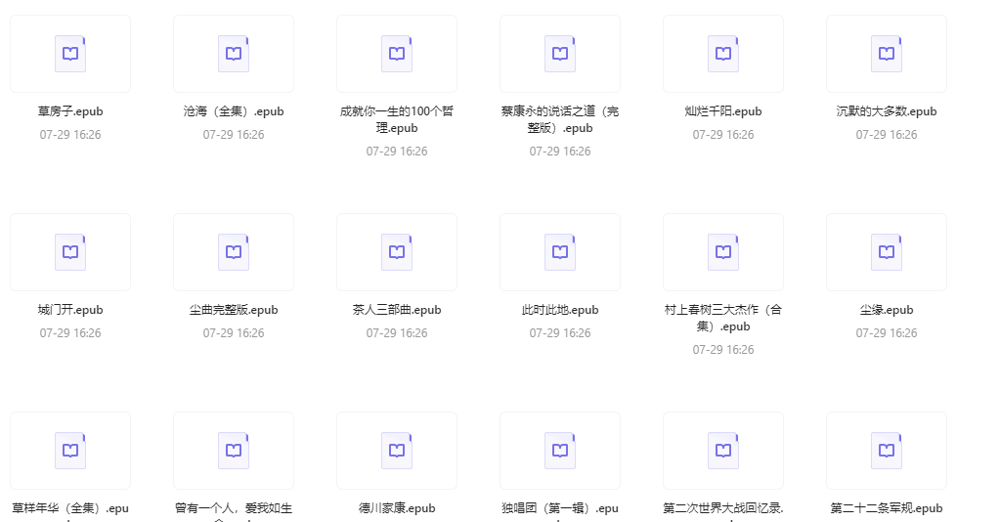The image size is (1000, 522).
Task: Click the date under 茶人三部曲.epub
Action: coord(397,333)
